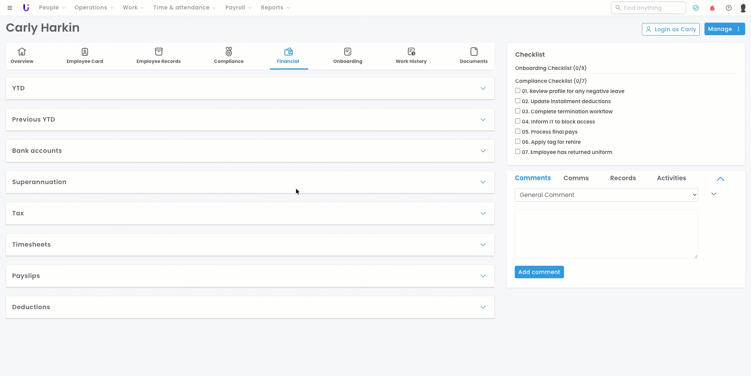Switch to the Activities tab
The width and height of the screenshot is (751, 376).
coord(672,178)
